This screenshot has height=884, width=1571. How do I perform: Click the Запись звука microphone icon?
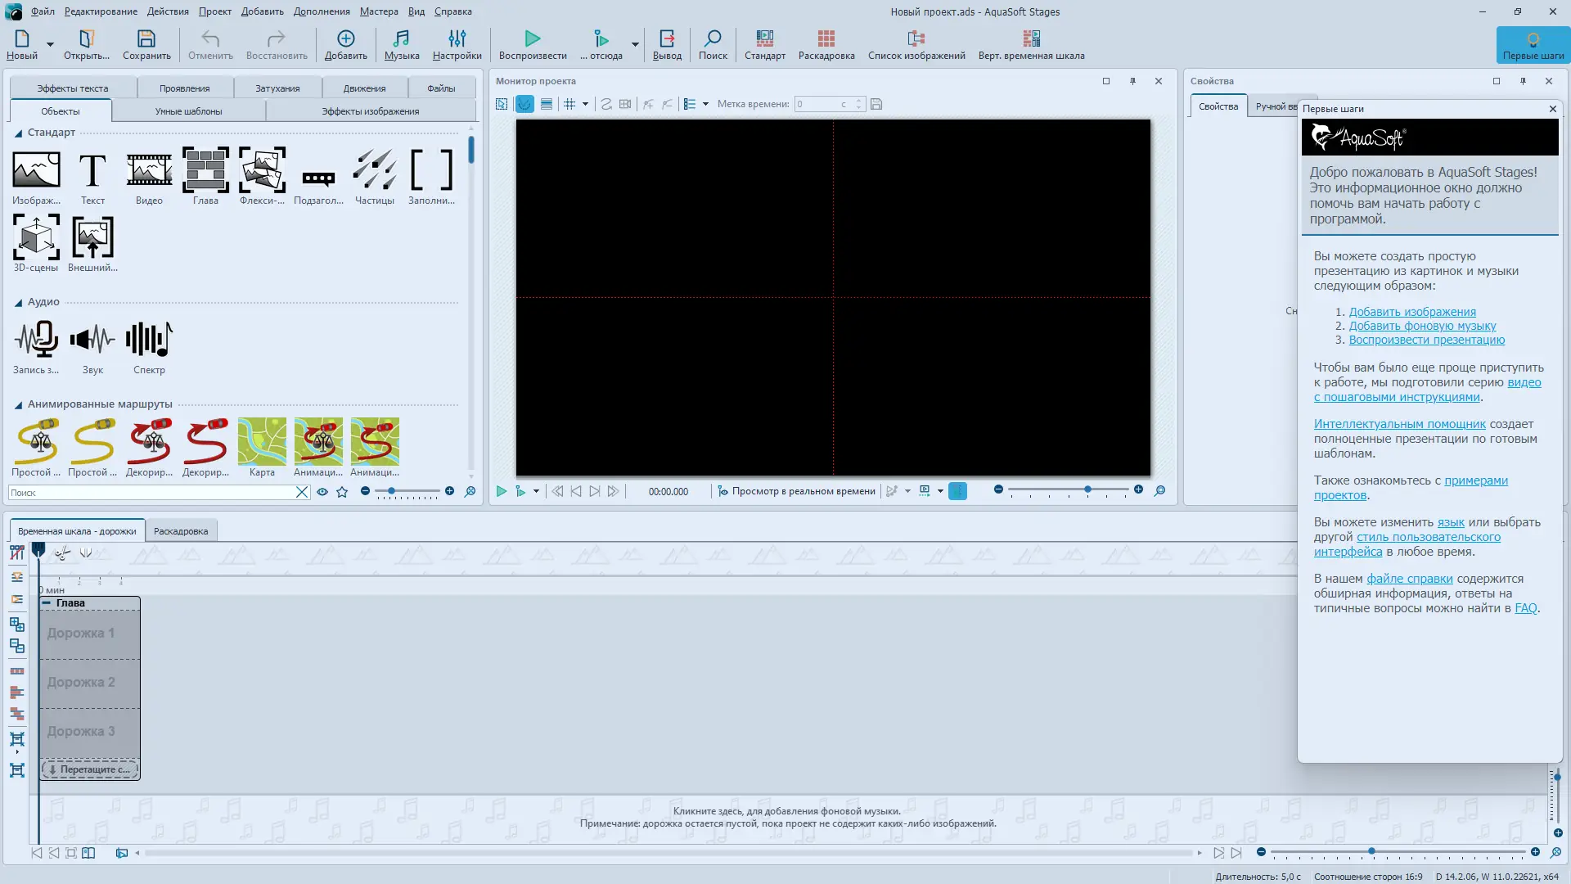click(x=36, y=340)
